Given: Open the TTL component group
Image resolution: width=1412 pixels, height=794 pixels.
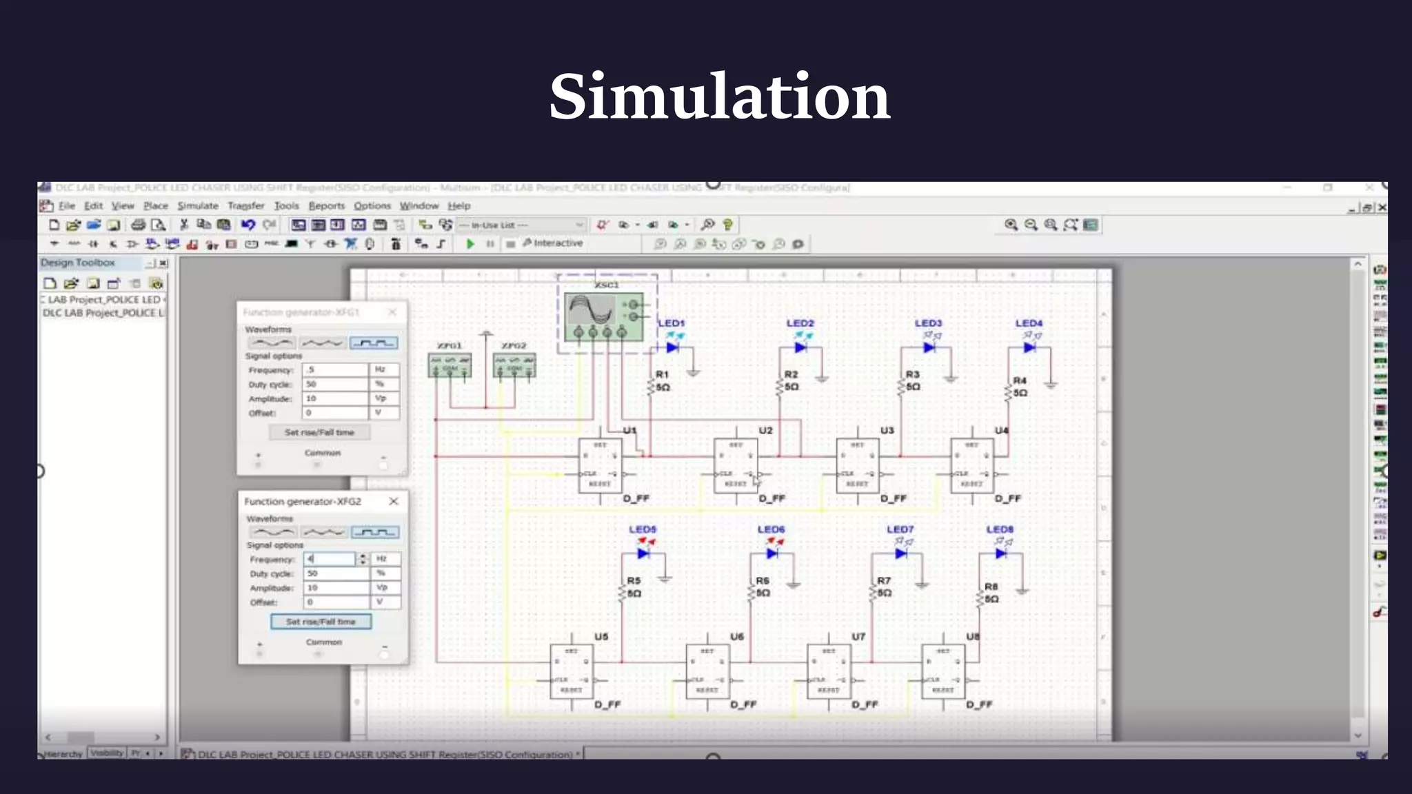Looking at the screenshot, I should (152, 244).
